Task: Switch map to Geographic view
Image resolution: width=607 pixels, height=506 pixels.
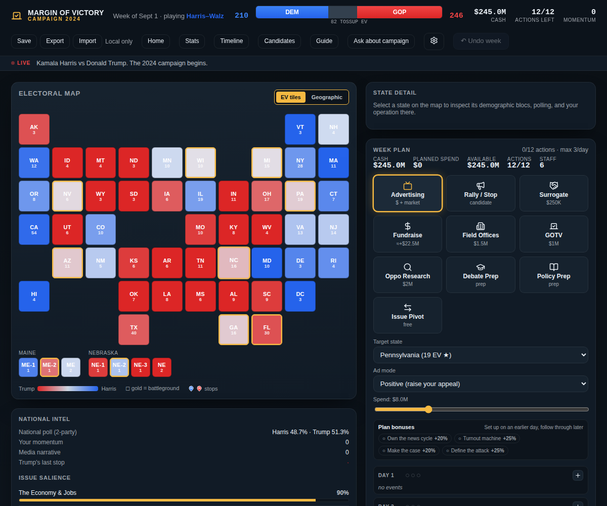Action: click(x=327, y=97)
